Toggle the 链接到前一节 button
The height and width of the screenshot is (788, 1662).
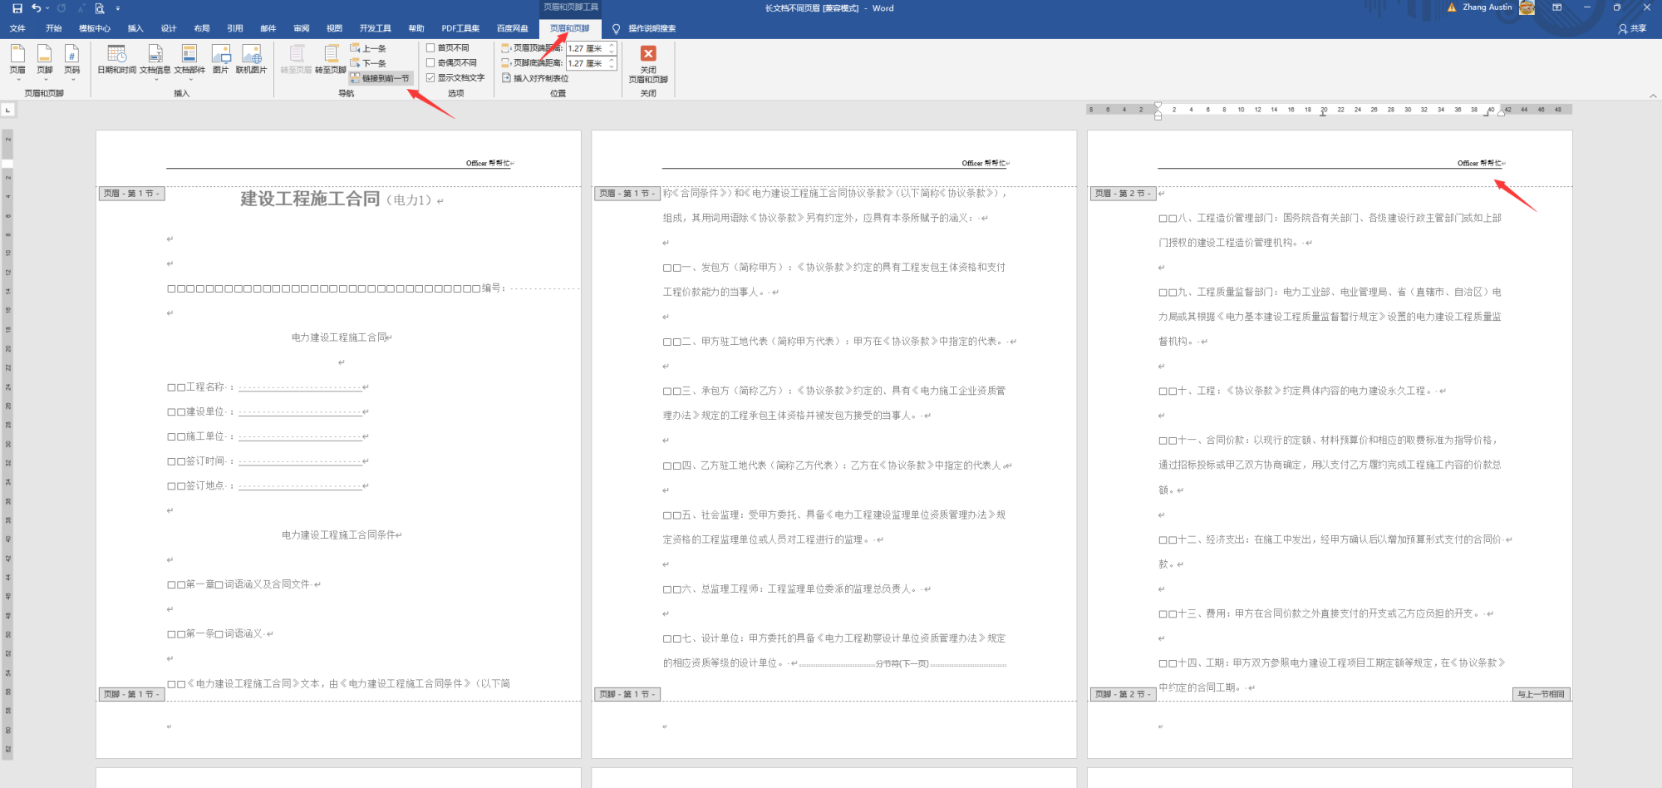pyautogui.click(x=380, y=78)
